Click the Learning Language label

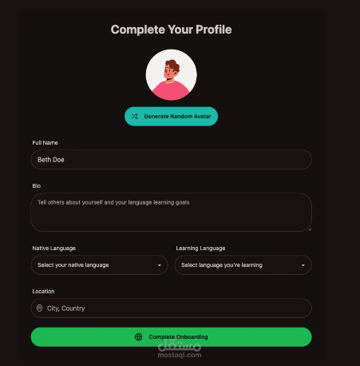click(x=200, y=249)
